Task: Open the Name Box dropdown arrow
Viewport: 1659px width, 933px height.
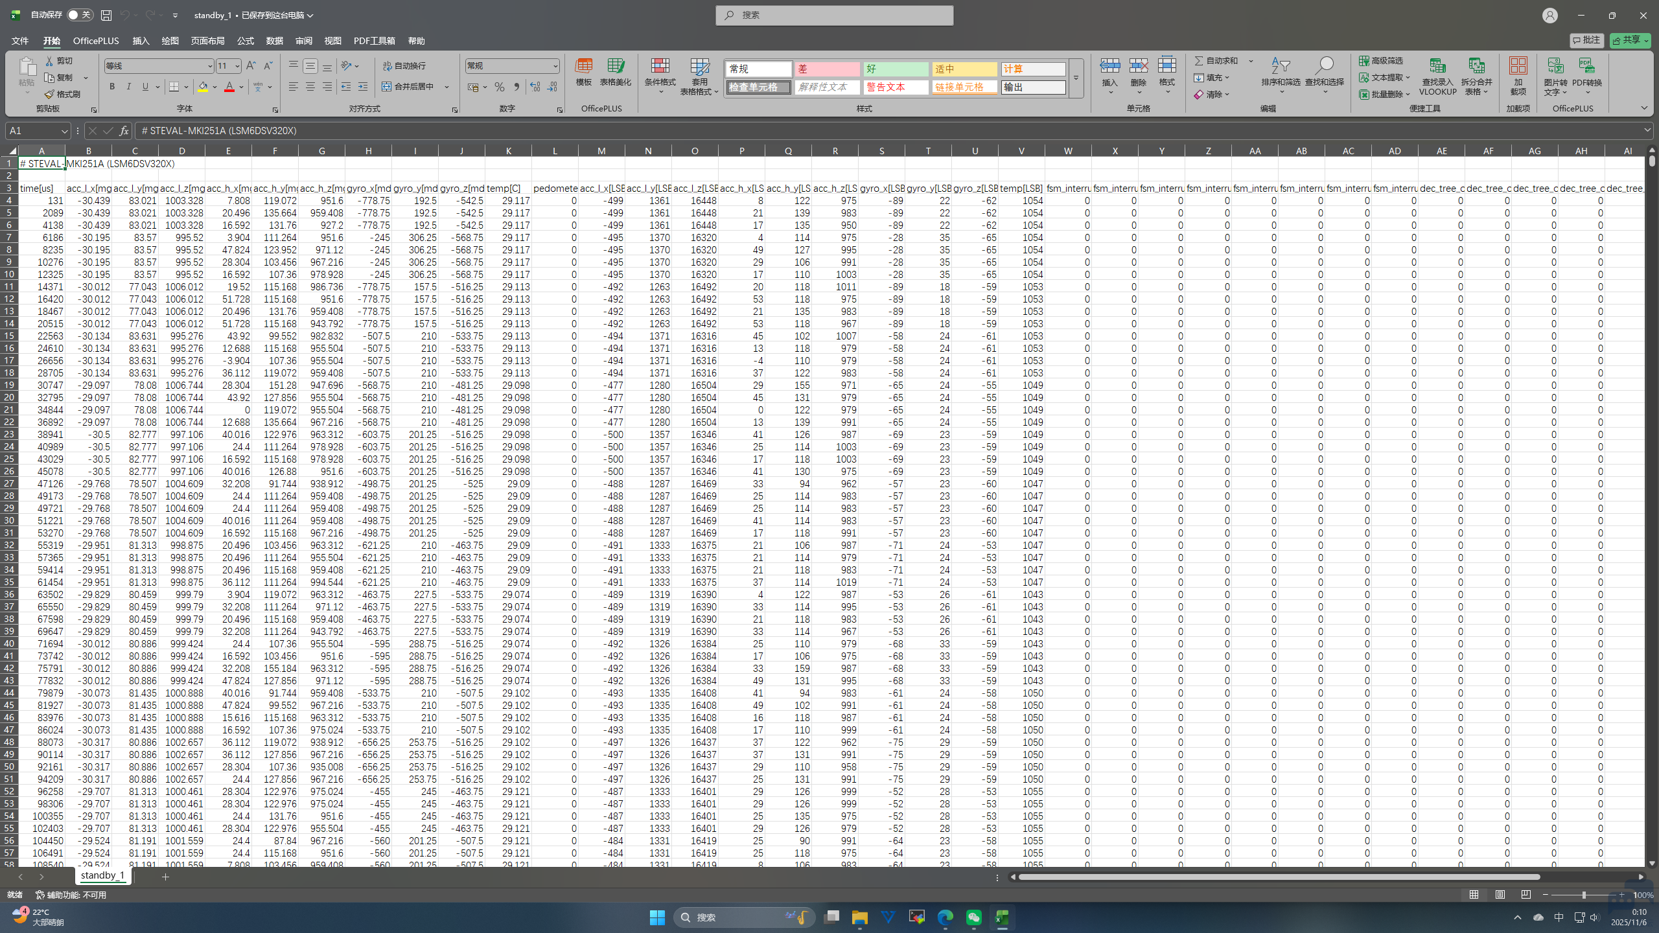Action: pyautogui.click(x=64, y=131)
